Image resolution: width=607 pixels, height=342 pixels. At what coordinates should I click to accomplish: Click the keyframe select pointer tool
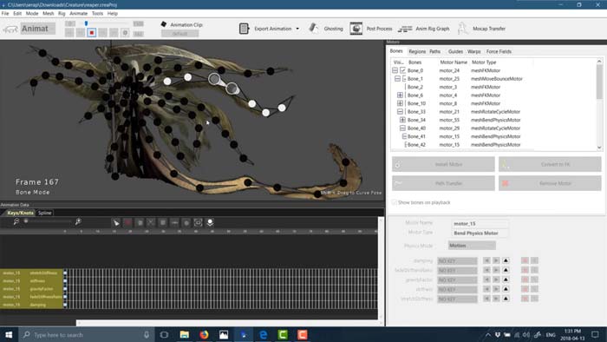click(115, 222)
